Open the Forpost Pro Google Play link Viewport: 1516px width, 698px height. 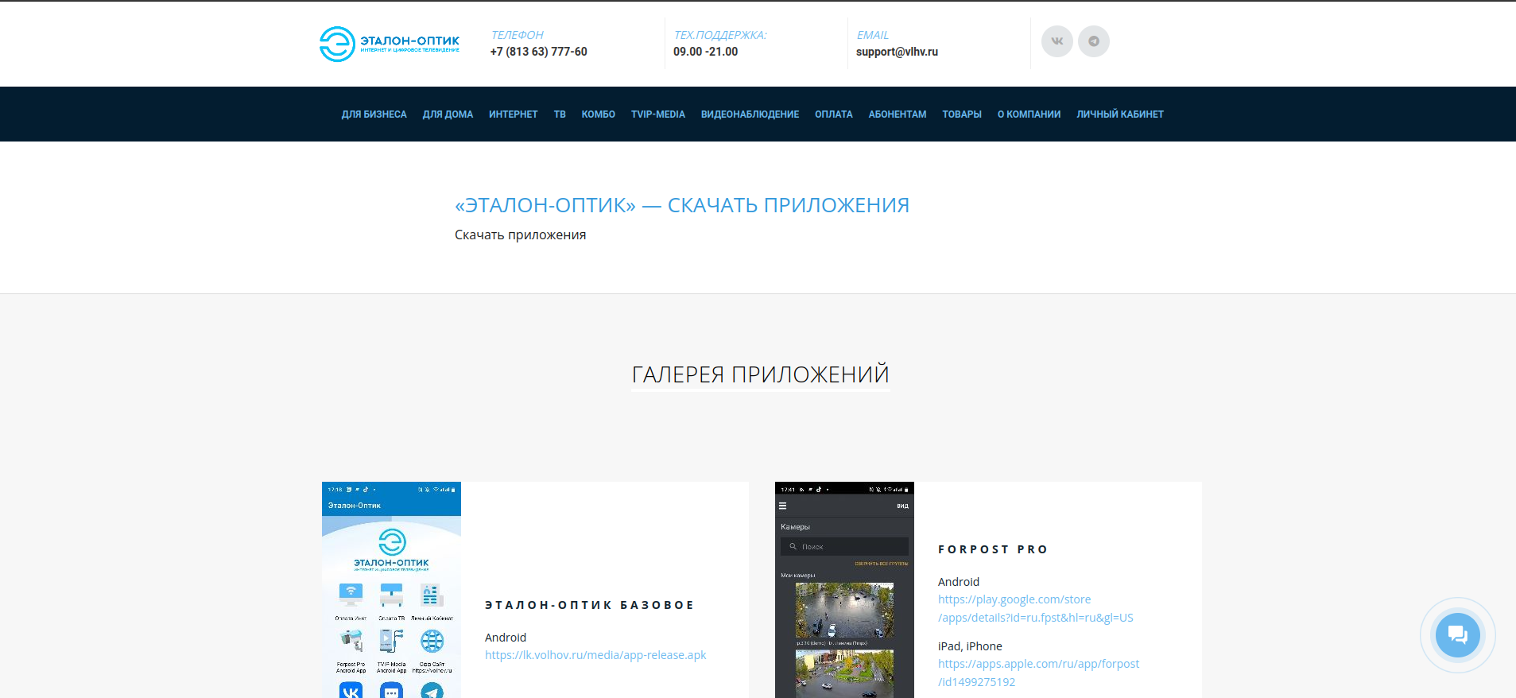click(1036, 608)
